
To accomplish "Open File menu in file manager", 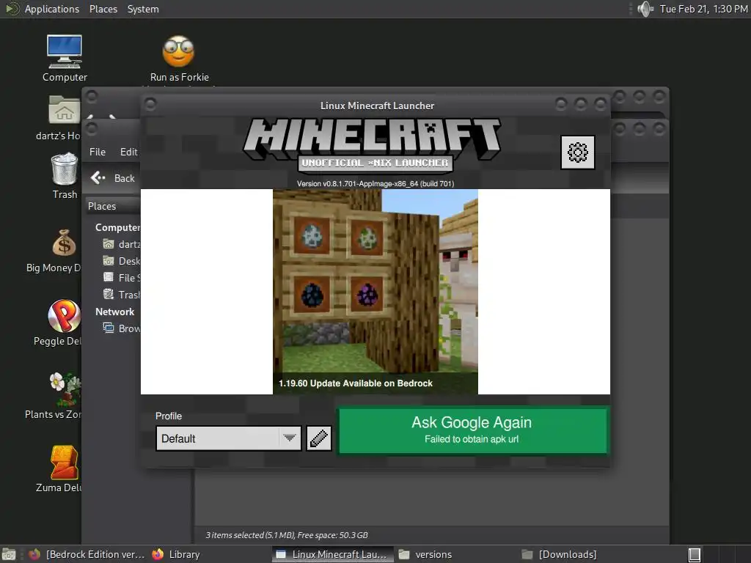I will coord(98,152).
